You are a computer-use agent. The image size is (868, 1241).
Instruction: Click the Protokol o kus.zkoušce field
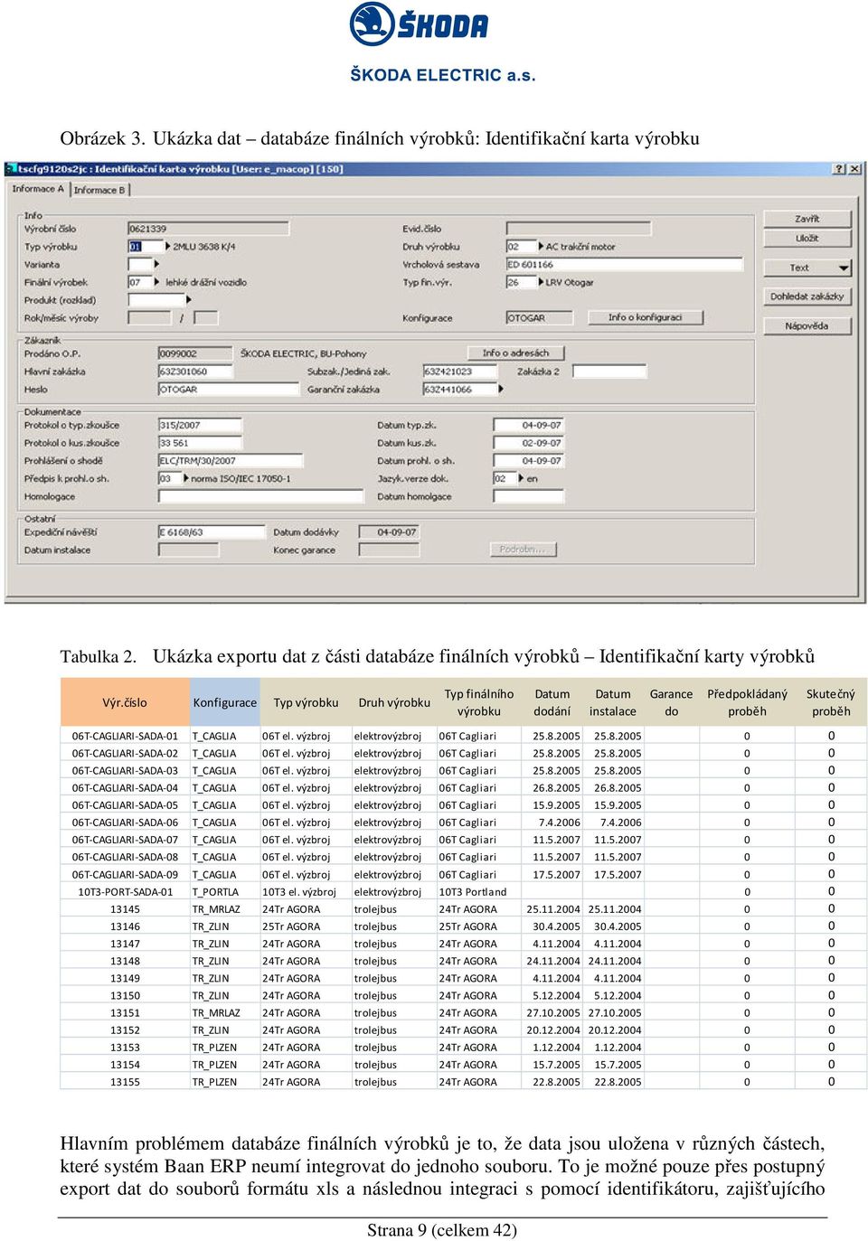coord(201,443)
